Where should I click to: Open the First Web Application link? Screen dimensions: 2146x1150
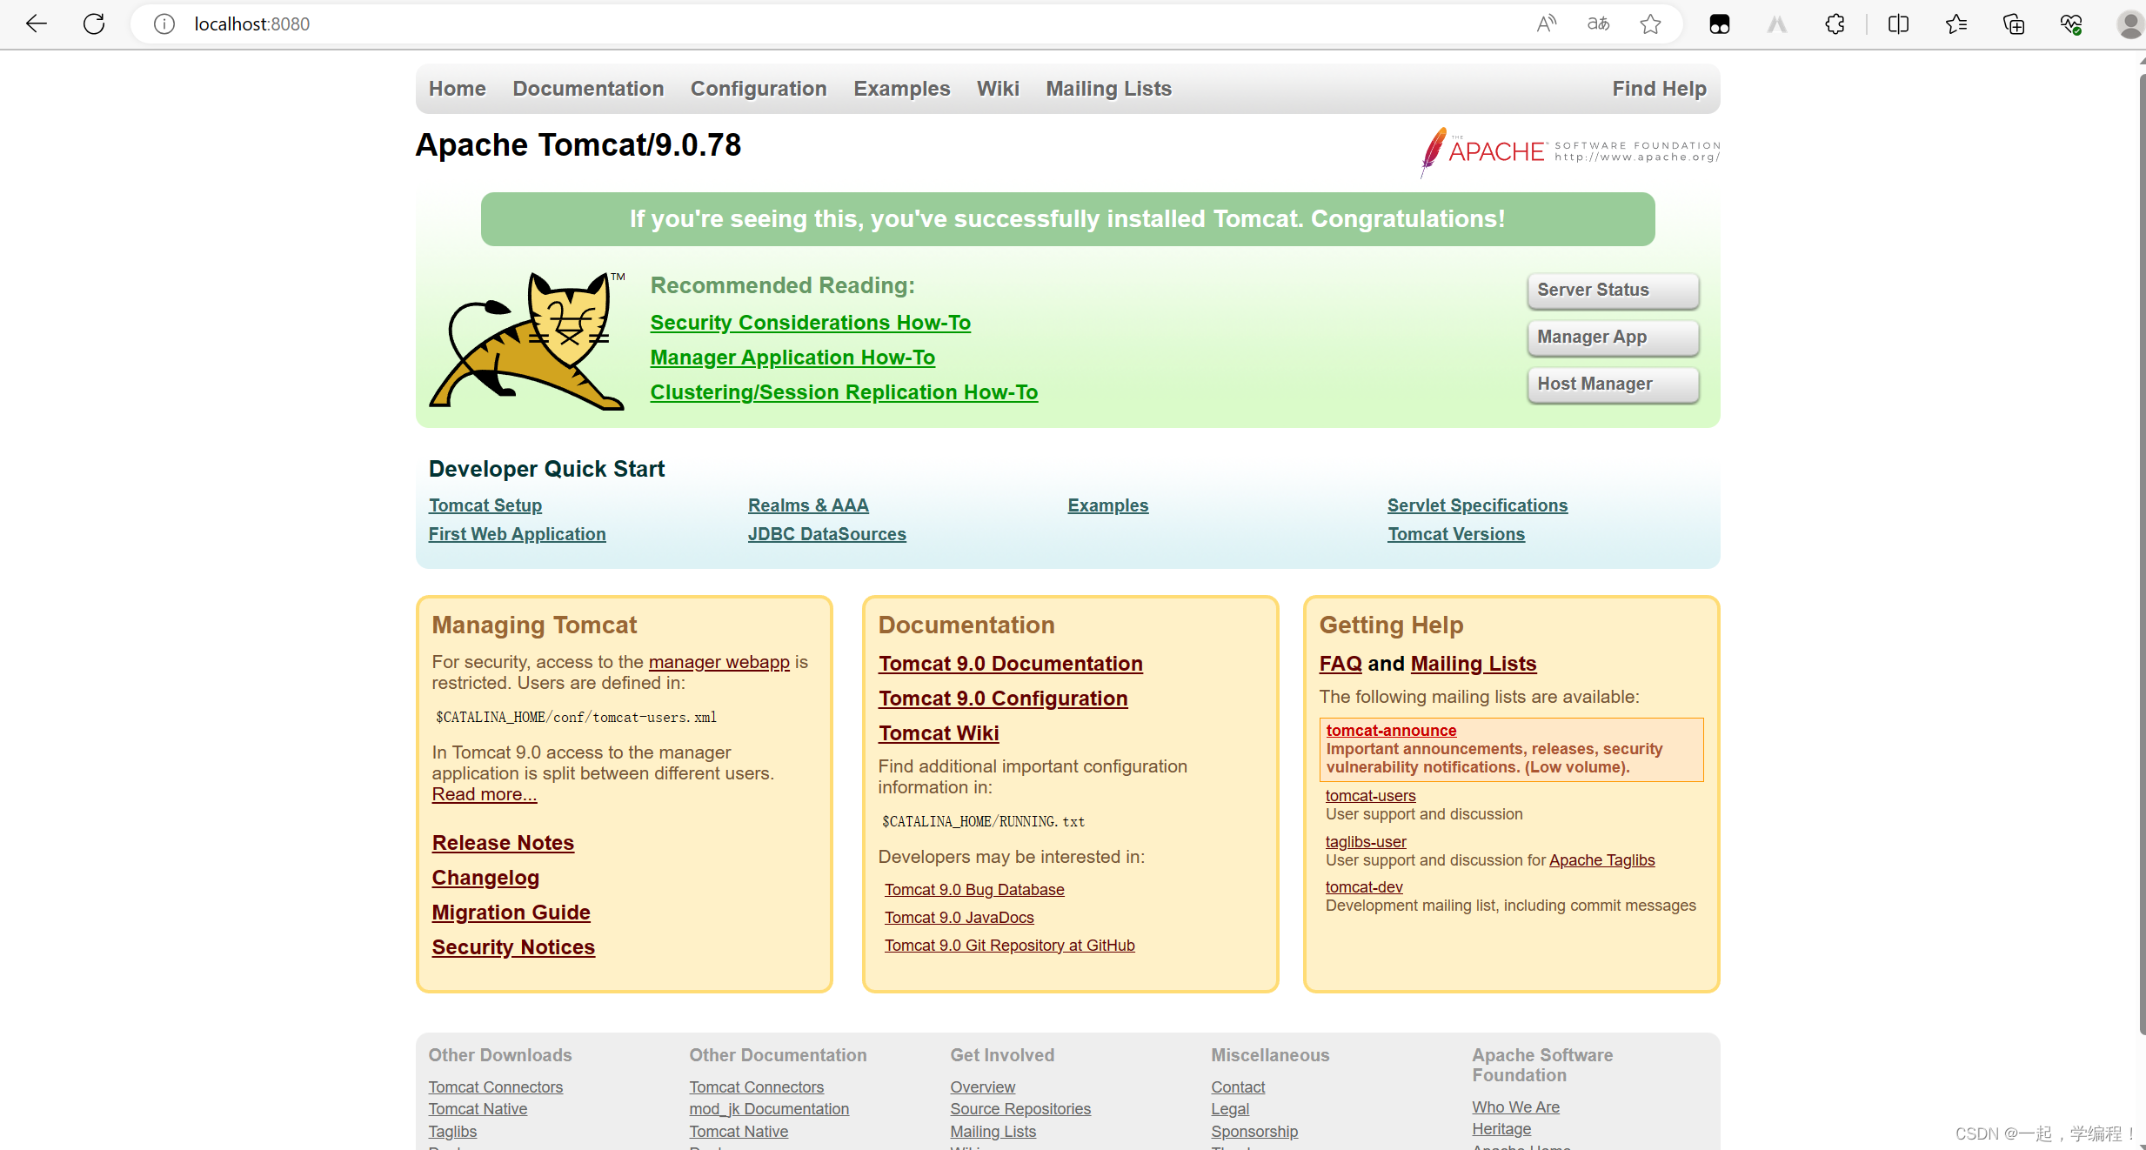click(517, 534)
